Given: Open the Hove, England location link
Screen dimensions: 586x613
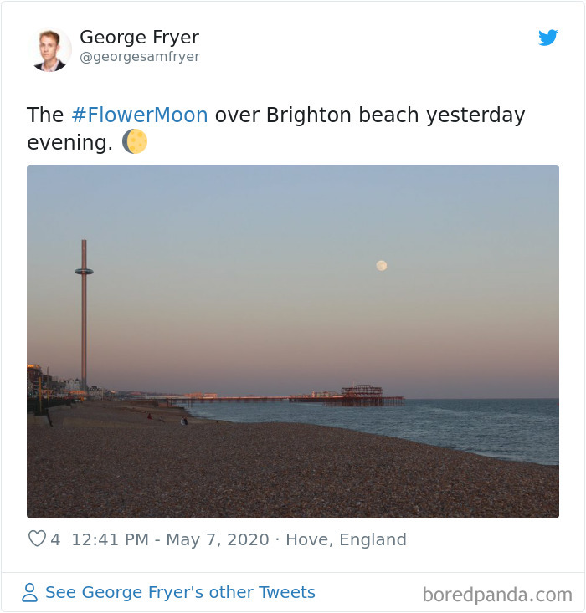Looking at the screenshot, I should (346, 539).
